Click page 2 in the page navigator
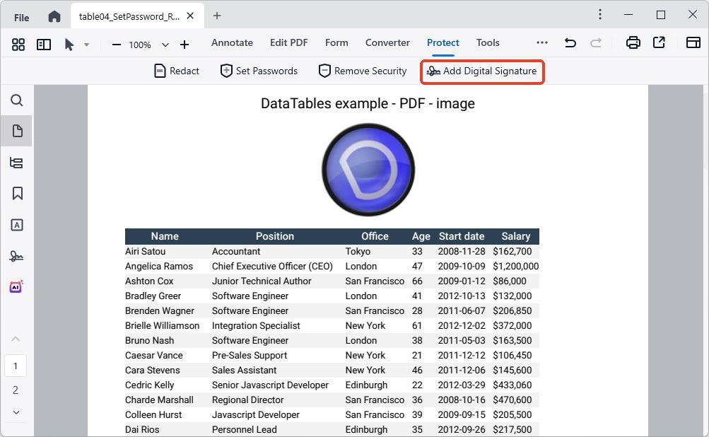 pyautogui.click(x=16, y=390)
